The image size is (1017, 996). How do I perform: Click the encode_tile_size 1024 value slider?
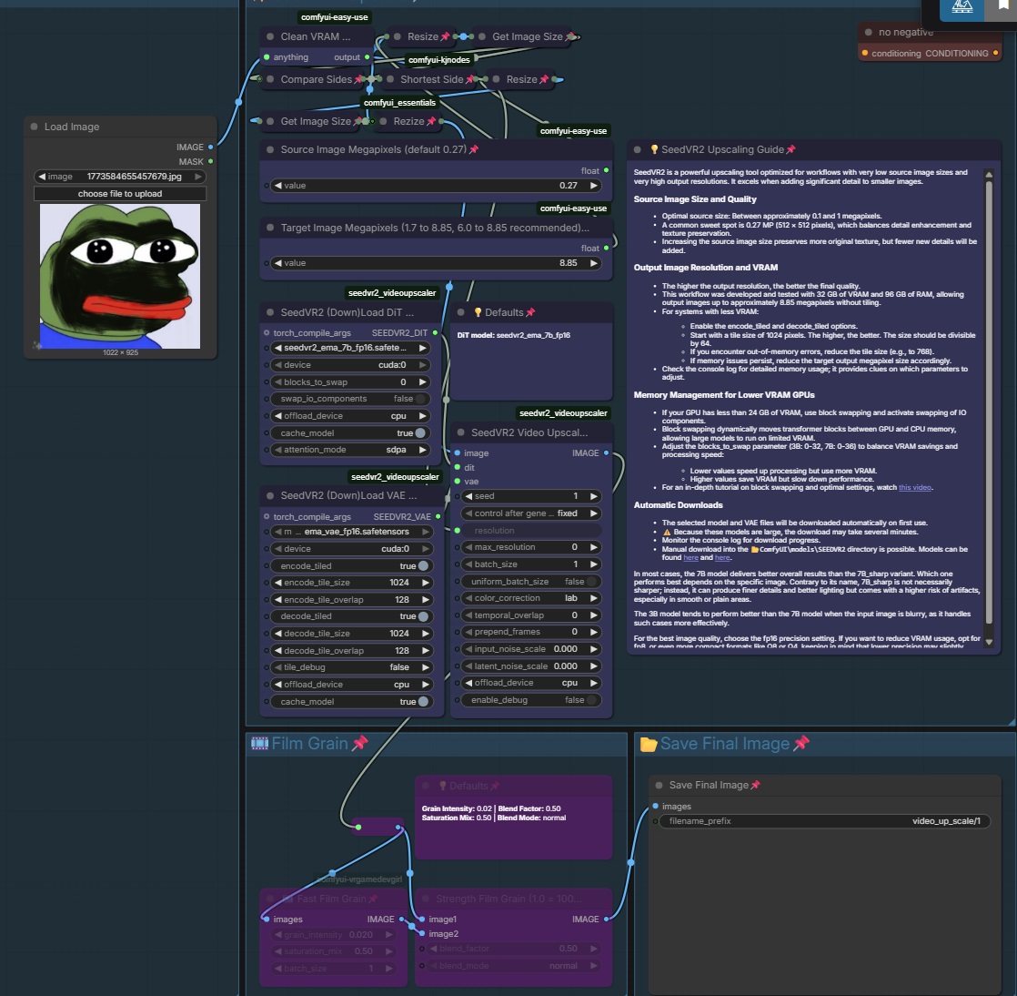point(351,583)
